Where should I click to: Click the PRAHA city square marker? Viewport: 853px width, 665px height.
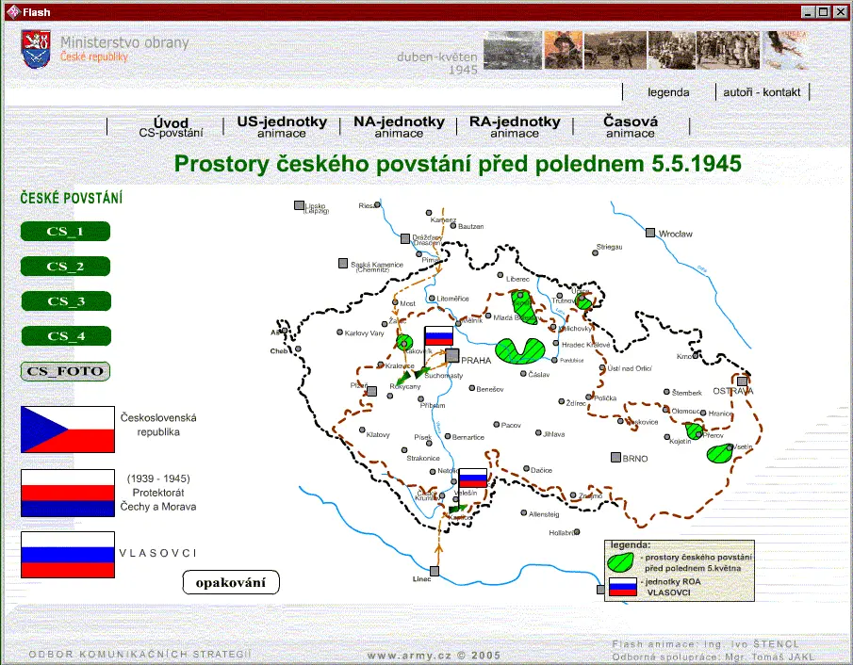(452, 356)
